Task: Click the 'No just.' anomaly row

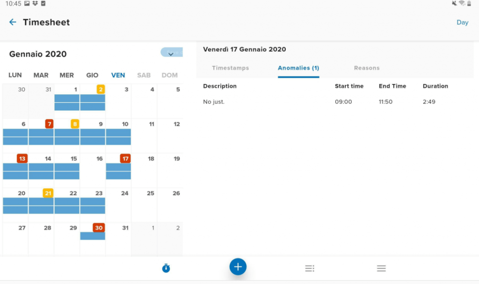Action: pos(213,102)
